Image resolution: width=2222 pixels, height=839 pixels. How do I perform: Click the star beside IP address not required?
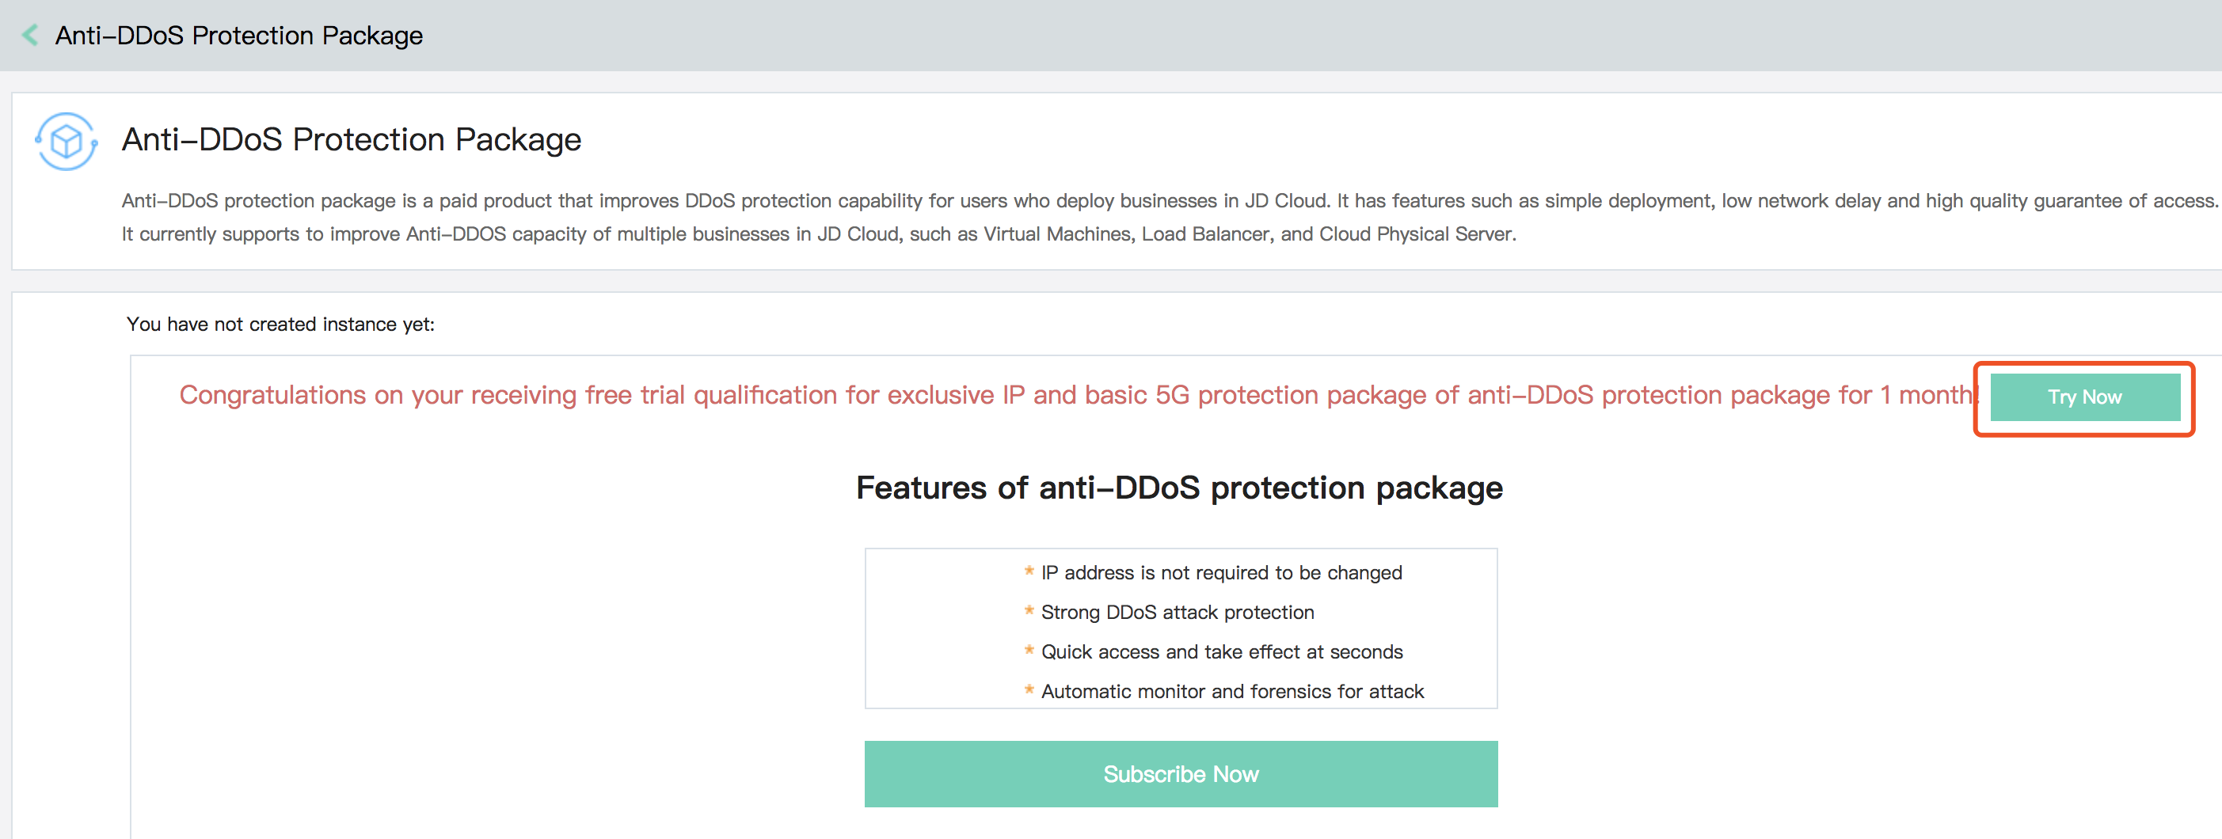click(x=1028, y=571)
